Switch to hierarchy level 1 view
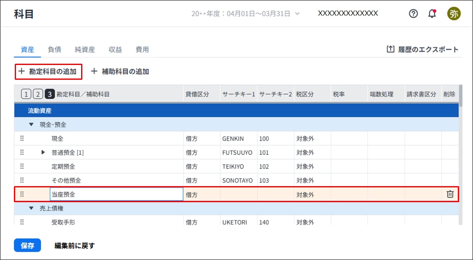 26,94
